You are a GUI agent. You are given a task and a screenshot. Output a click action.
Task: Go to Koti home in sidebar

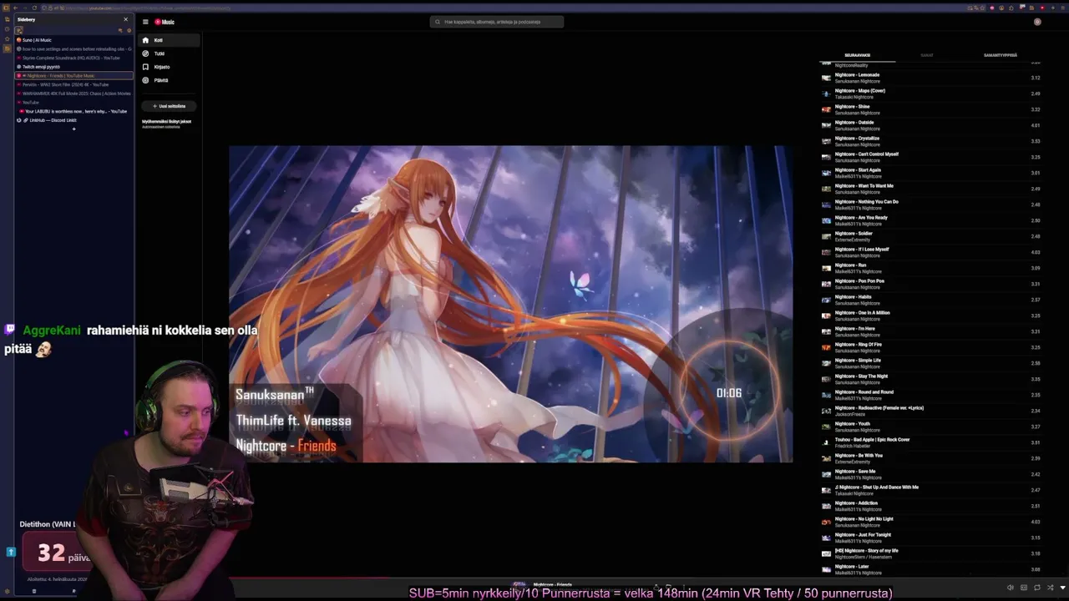(x=170, y=40)
